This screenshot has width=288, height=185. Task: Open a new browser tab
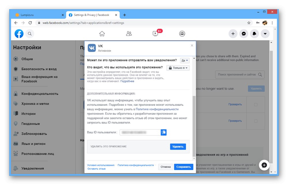(x=124, y=15)
